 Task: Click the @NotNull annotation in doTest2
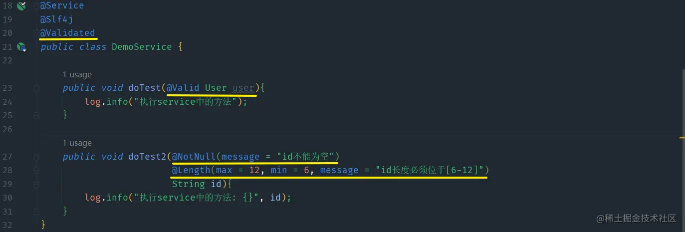(194, 157)
